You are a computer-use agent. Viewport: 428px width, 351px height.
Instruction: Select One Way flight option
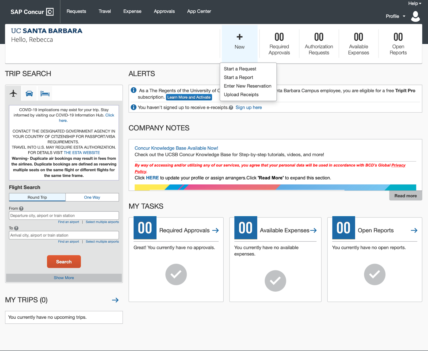[92, 197]
